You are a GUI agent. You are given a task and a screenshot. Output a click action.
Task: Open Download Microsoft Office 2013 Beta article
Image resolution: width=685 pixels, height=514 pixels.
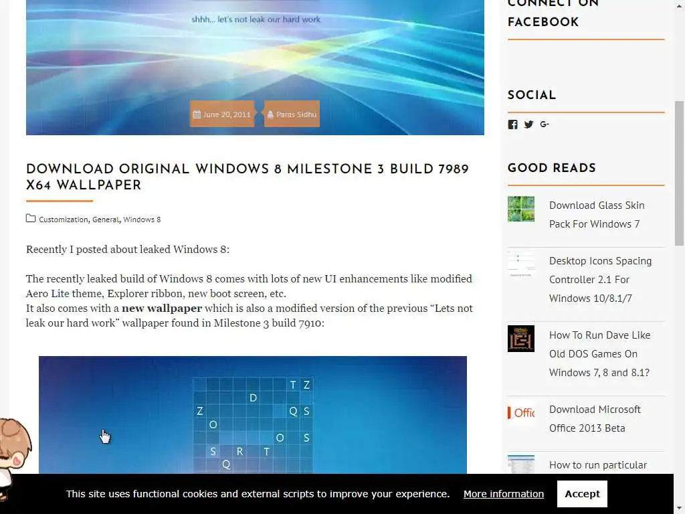tap(595, 419)
